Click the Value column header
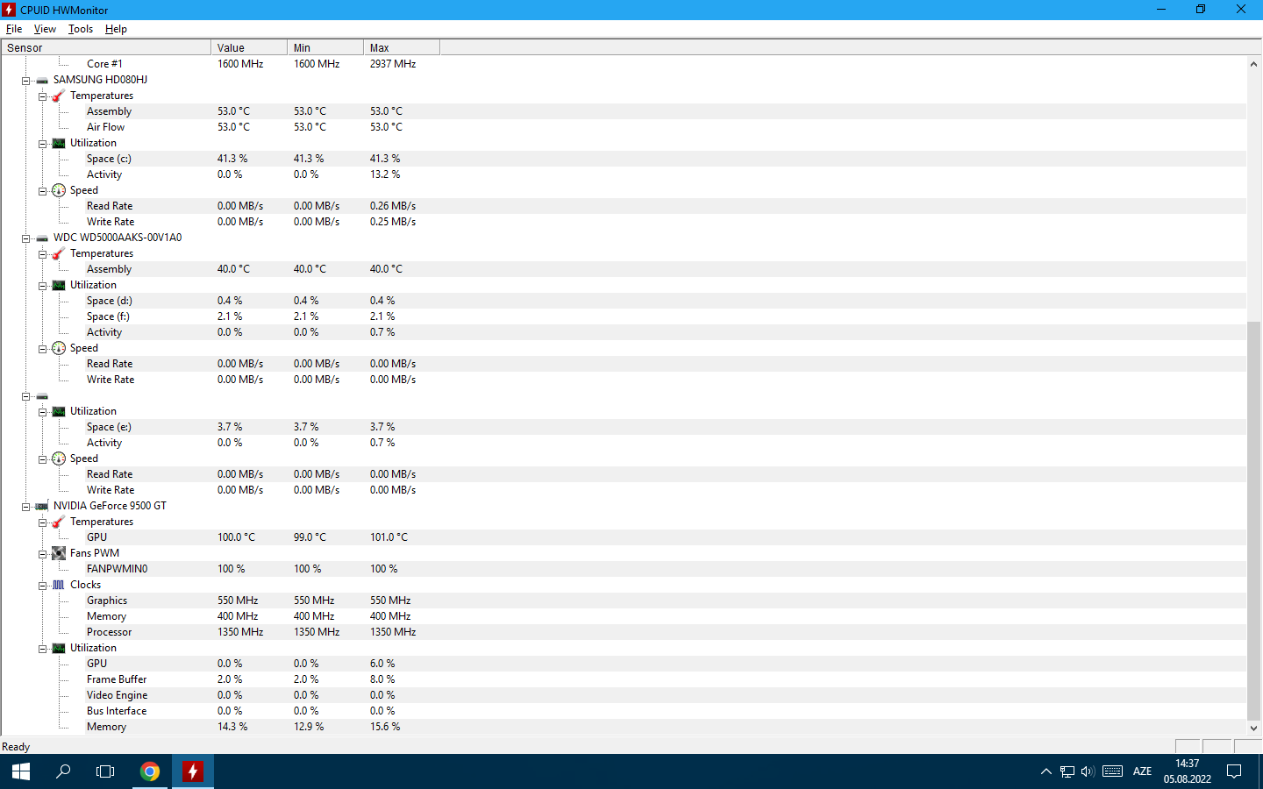 point(249,47)
